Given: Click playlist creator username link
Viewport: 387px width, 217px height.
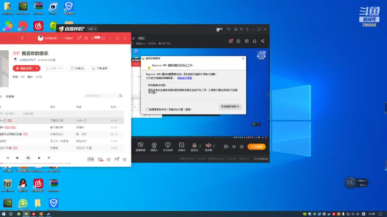Looking at the screenshot, I should pos(28,60).
